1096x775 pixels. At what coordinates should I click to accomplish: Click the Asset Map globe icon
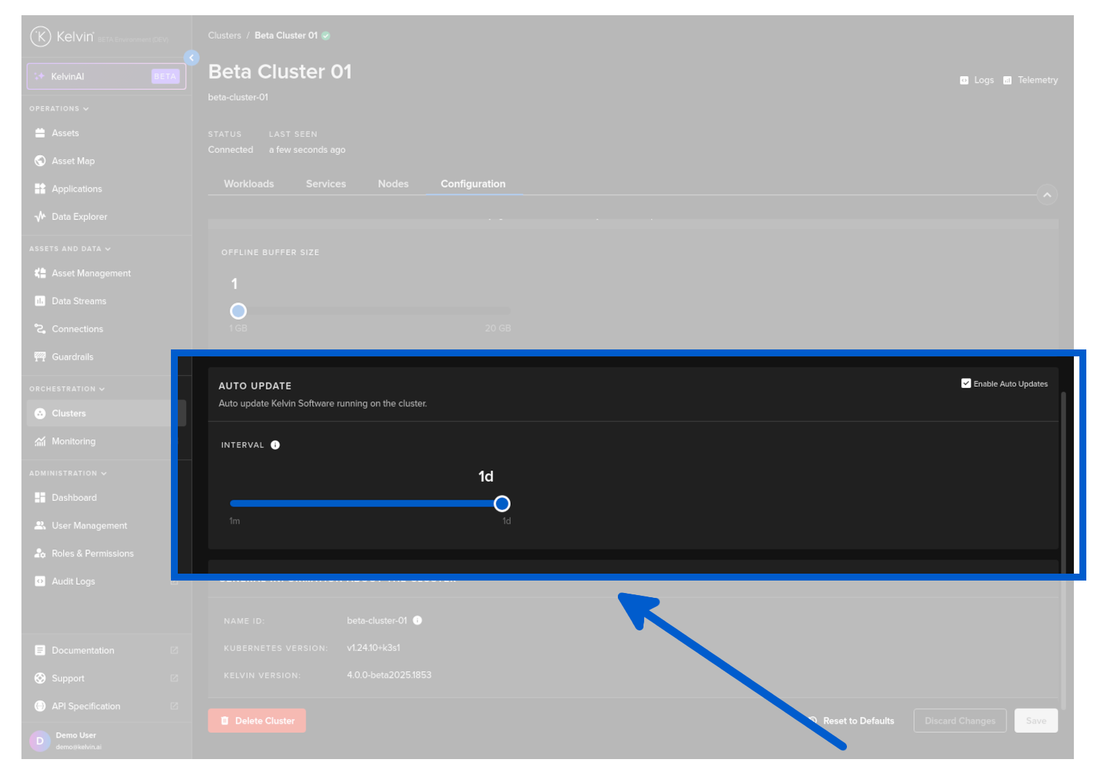coord(40,161)
